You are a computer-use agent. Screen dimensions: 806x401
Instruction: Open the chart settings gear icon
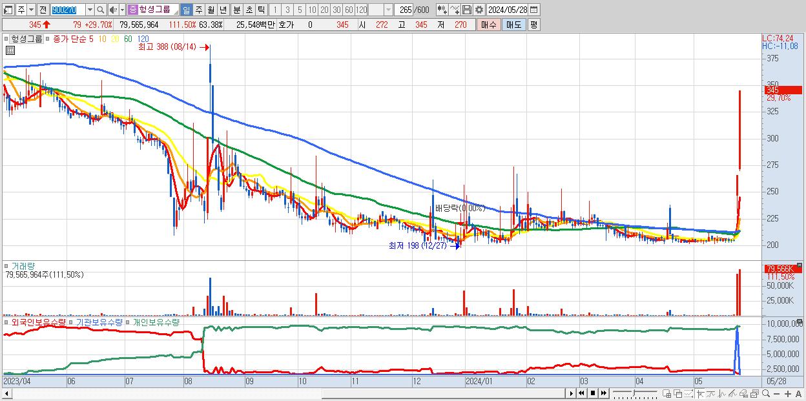point(479,10)
